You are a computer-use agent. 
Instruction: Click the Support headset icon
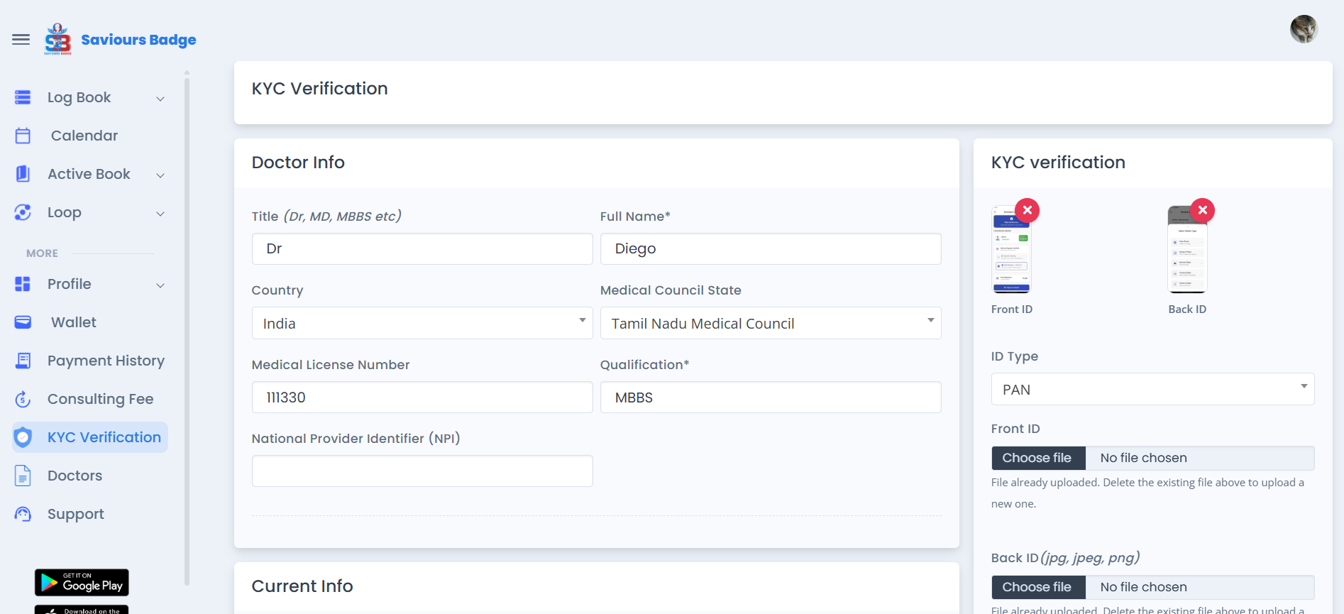[23, 514]
